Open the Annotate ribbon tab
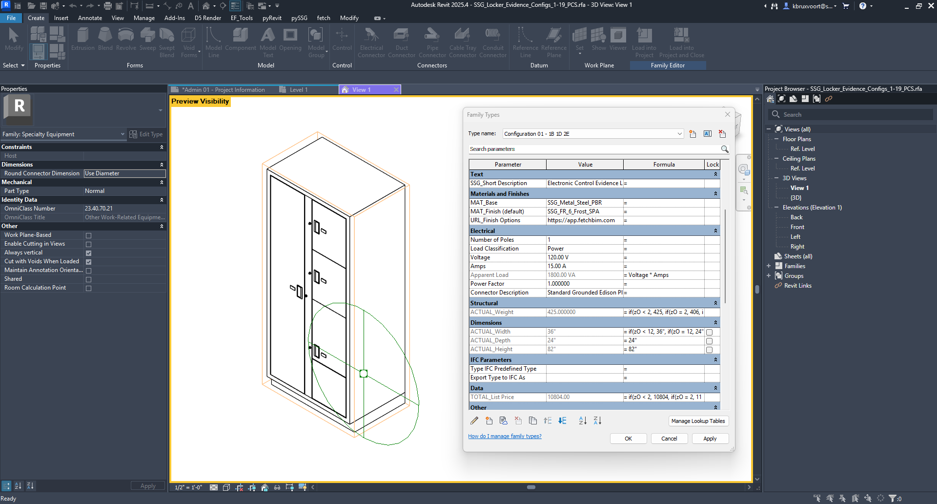This screenshot has height=504, width=937. pyautogui.click(x=90, y=18)
